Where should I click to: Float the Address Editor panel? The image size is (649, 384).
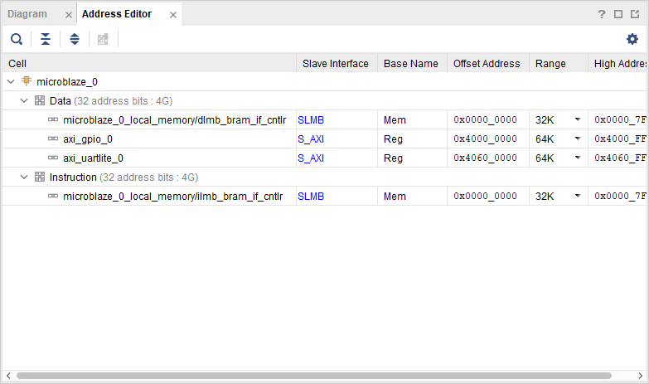tap(635, 14)
